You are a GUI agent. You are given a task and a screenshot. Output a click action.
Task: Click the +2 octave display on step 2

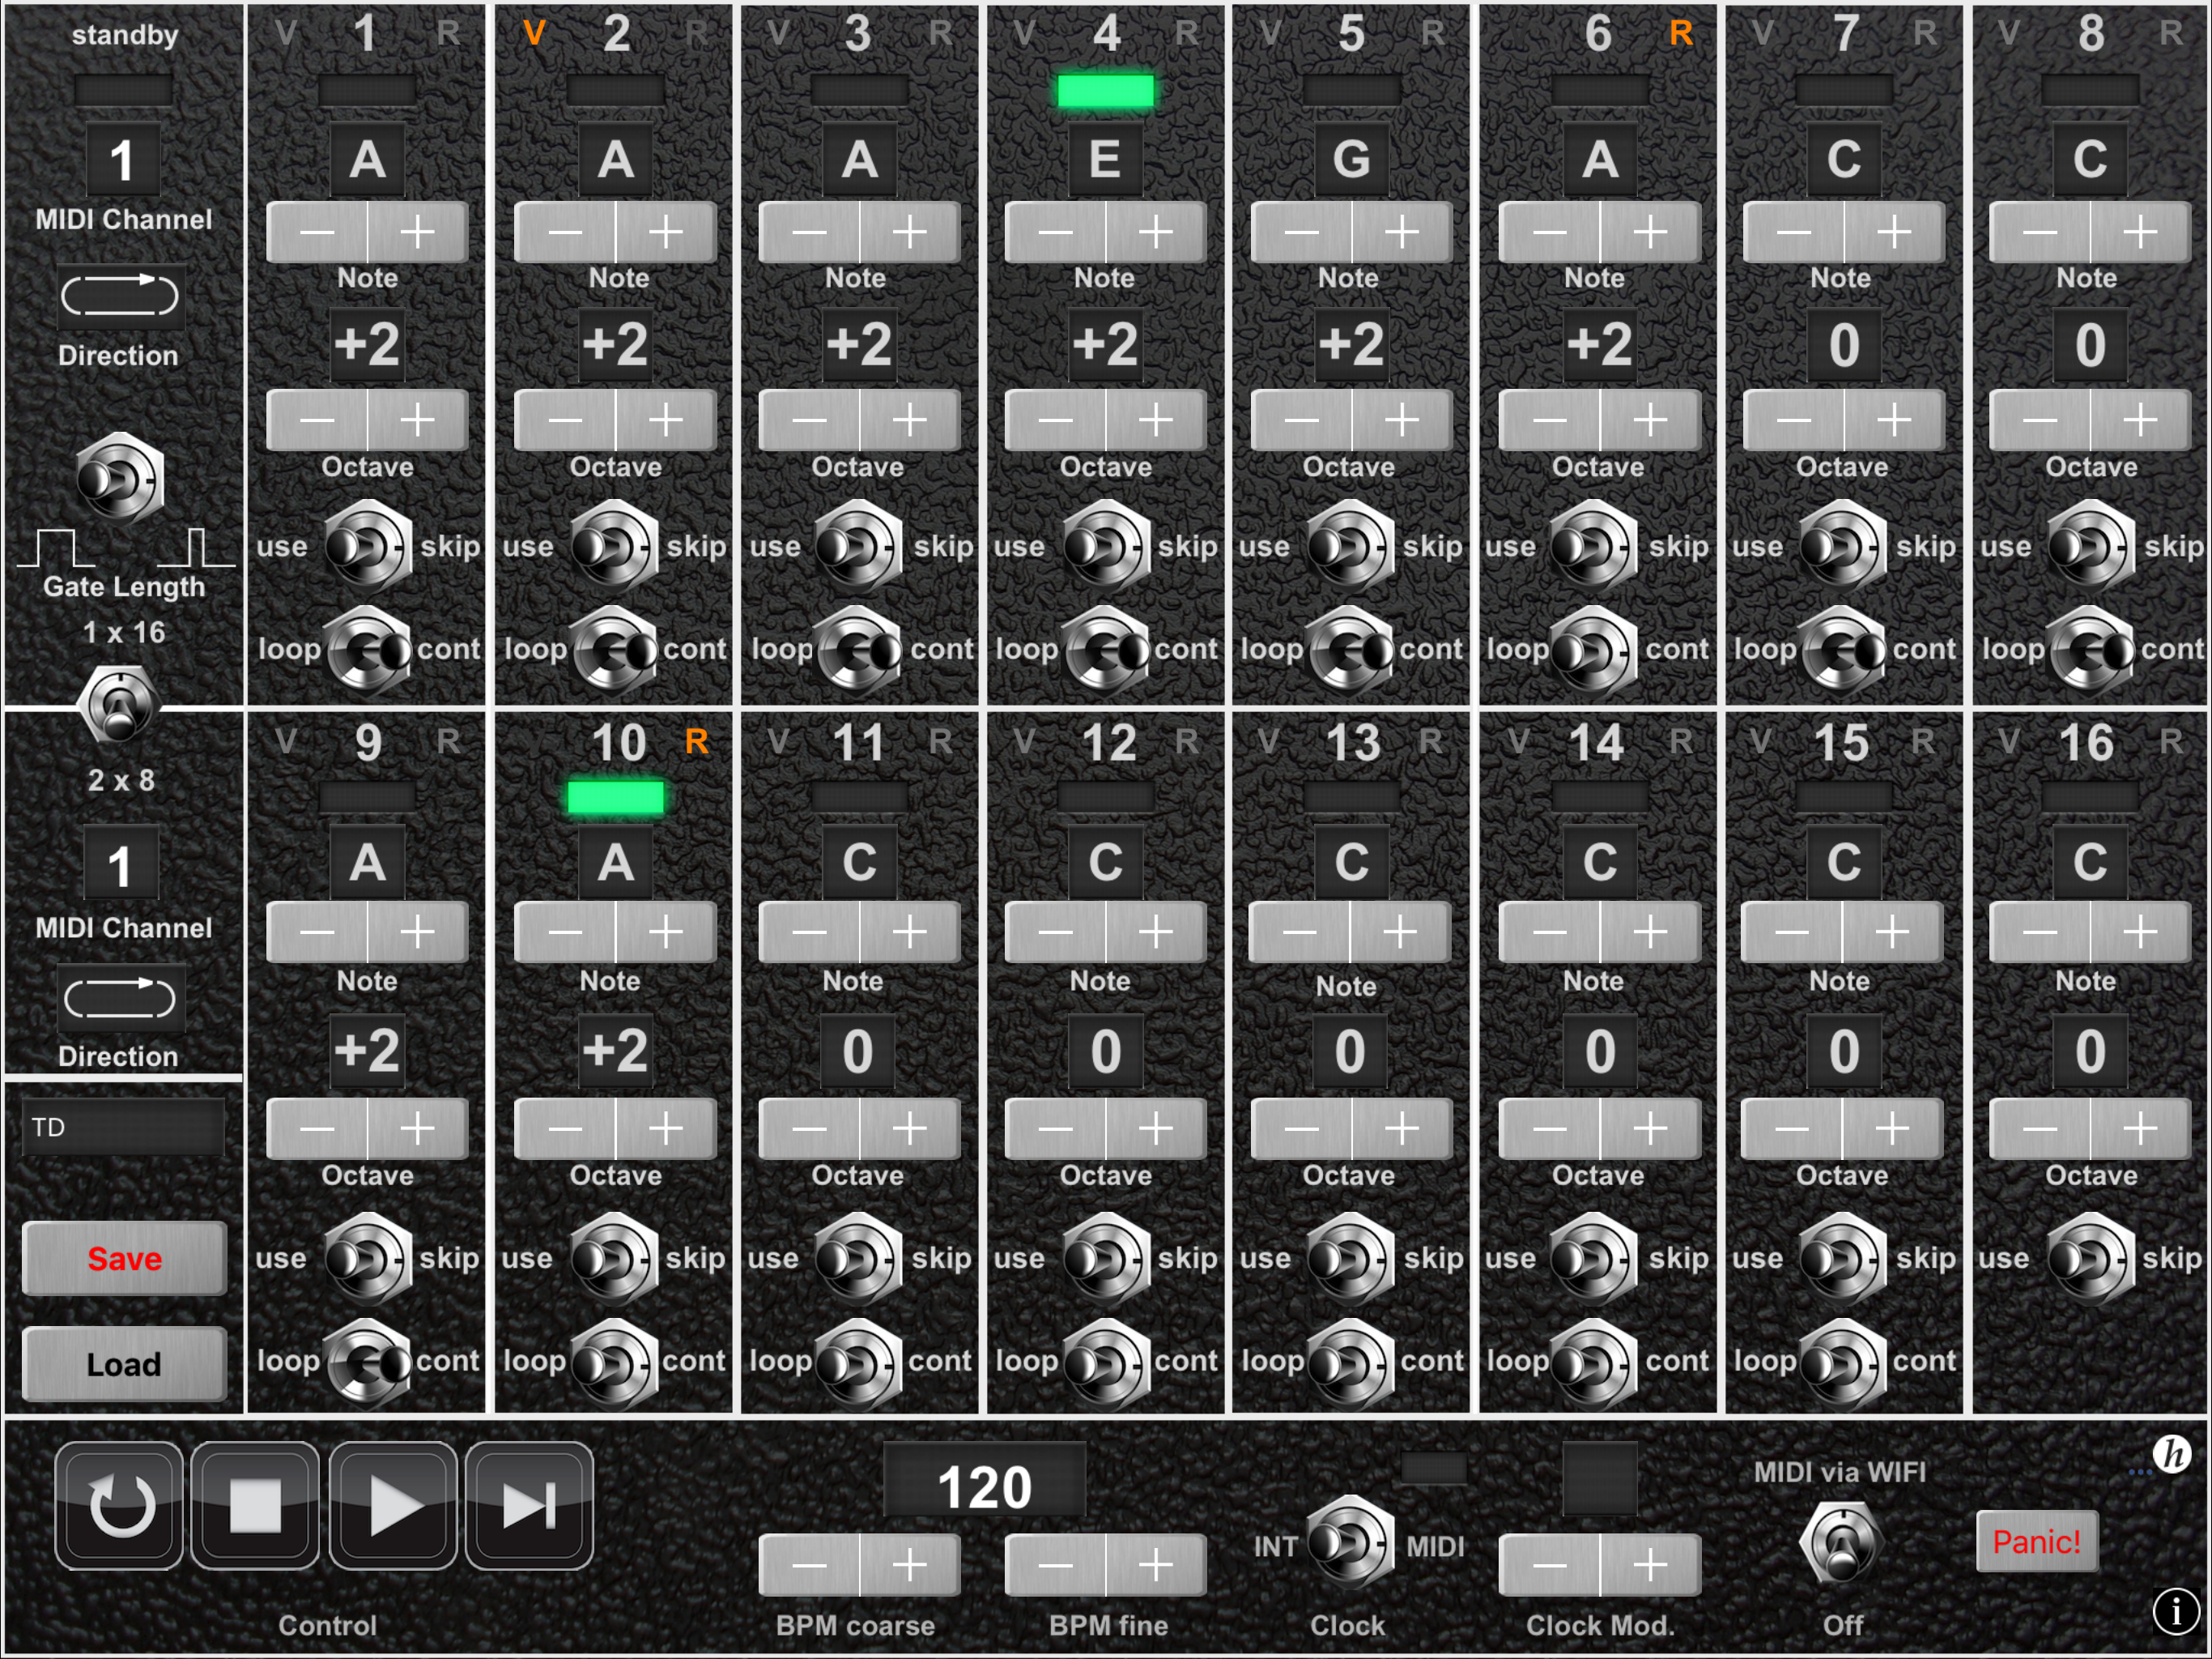tap(615, 345)
